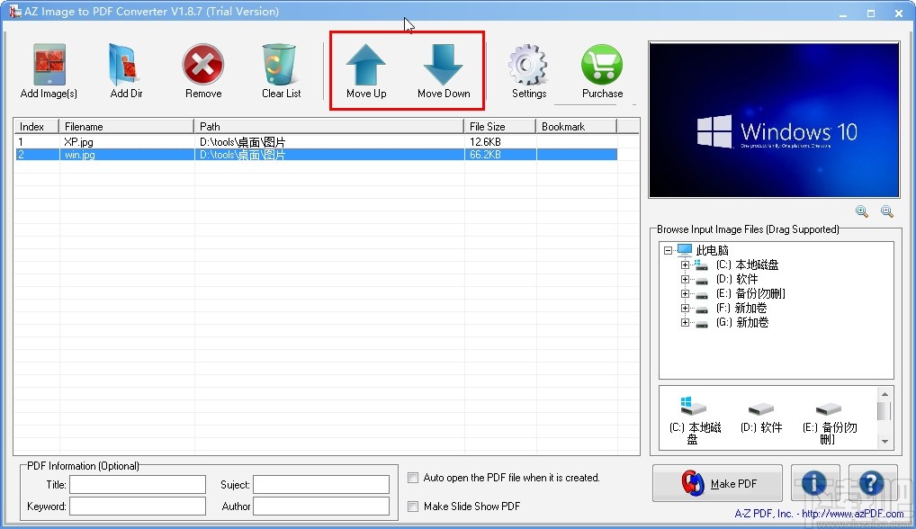Click the Remove icon
This screenshot has width=916, height=529.
(x=202, y=63)
